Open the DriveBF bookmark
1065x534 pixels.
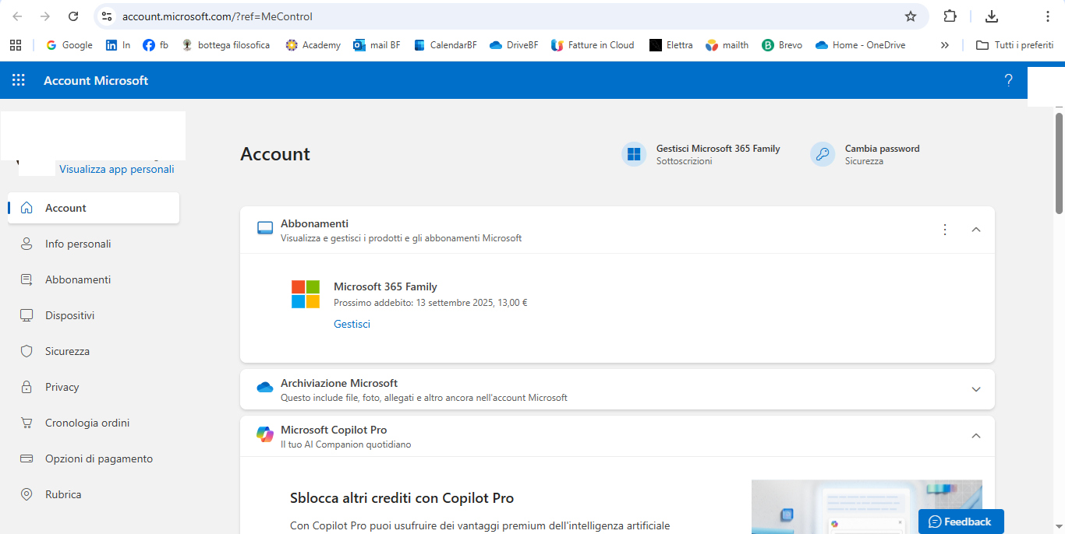coord(514,45)
